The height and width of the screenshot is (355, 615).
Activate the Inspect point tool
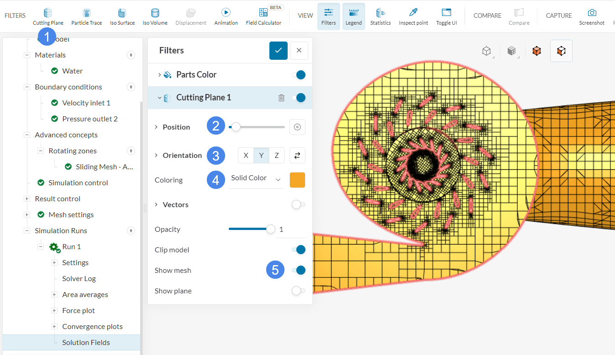pyautogui.click(x=413, y=16)
